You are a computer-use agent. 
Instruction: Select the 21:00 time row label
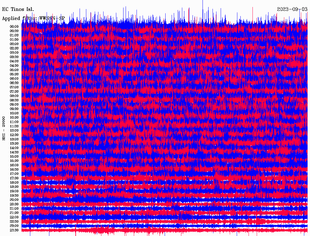[14, 209]
